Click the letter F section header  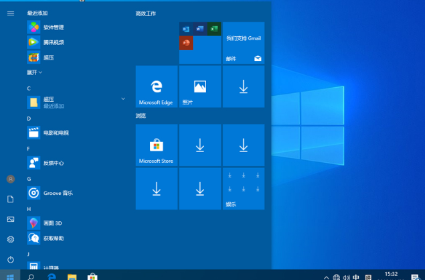29,149
